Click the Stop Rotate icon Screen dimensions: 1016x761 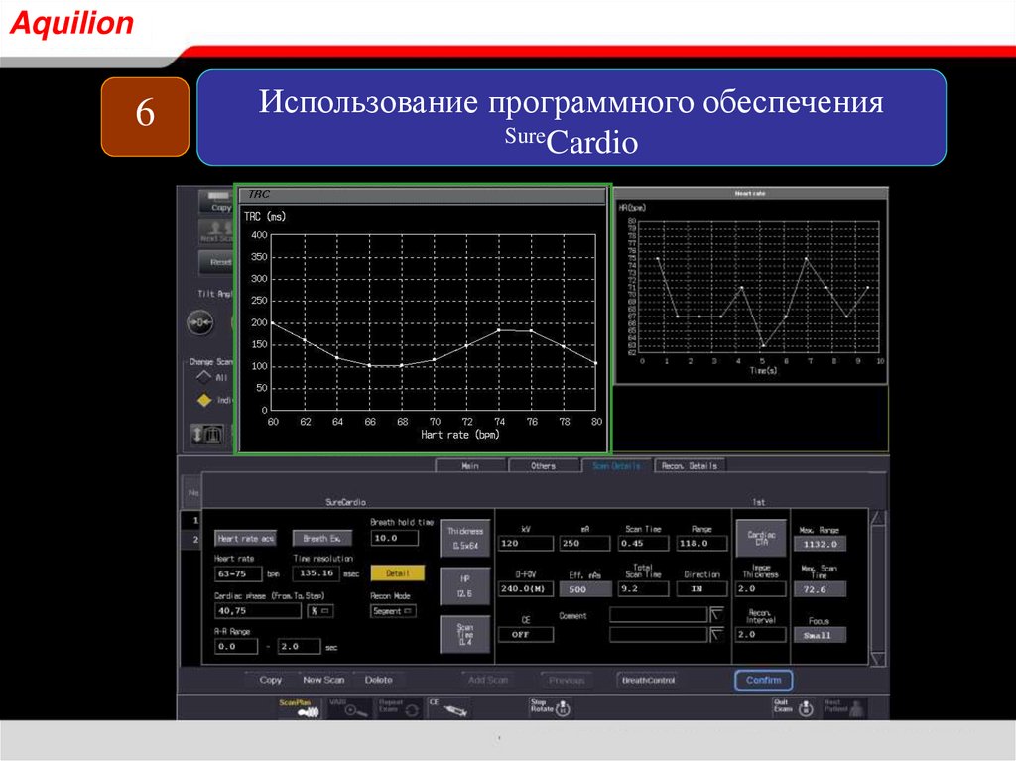(550, 707)
